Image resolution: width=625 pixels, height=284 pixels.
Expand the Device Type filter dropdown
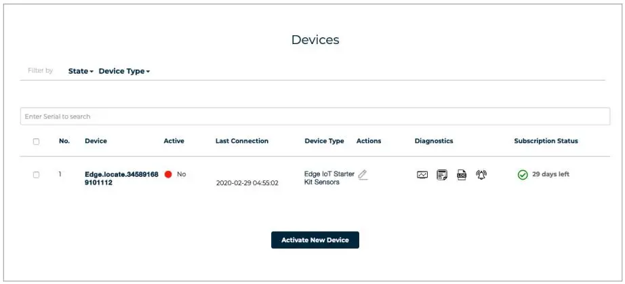tap(124, 71)
